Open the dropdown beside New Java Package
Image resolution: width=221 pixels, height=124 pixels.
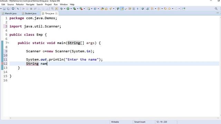pos(92,9)
